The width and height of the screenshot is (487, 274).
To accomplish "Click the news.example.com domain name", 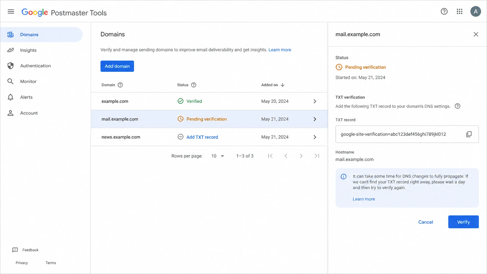I will (121, 137).
